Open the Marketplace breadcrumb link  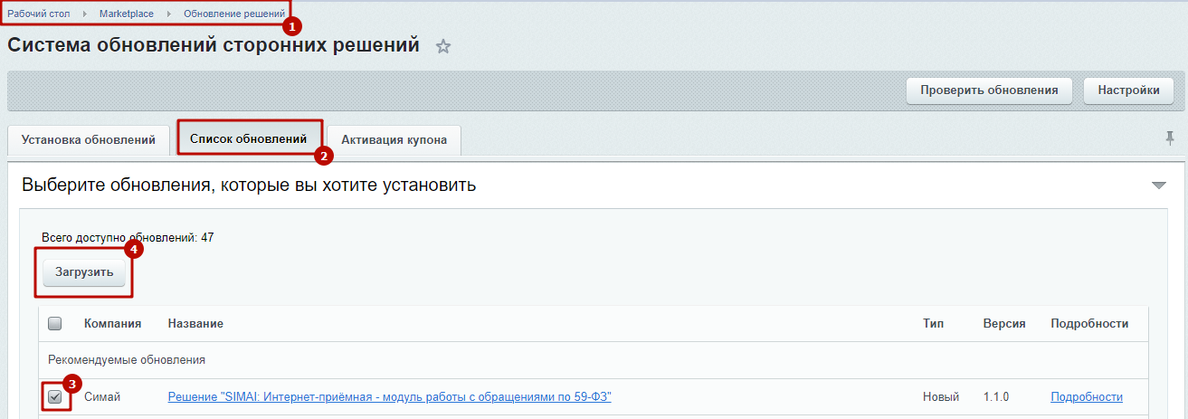(x=127, y=14)
